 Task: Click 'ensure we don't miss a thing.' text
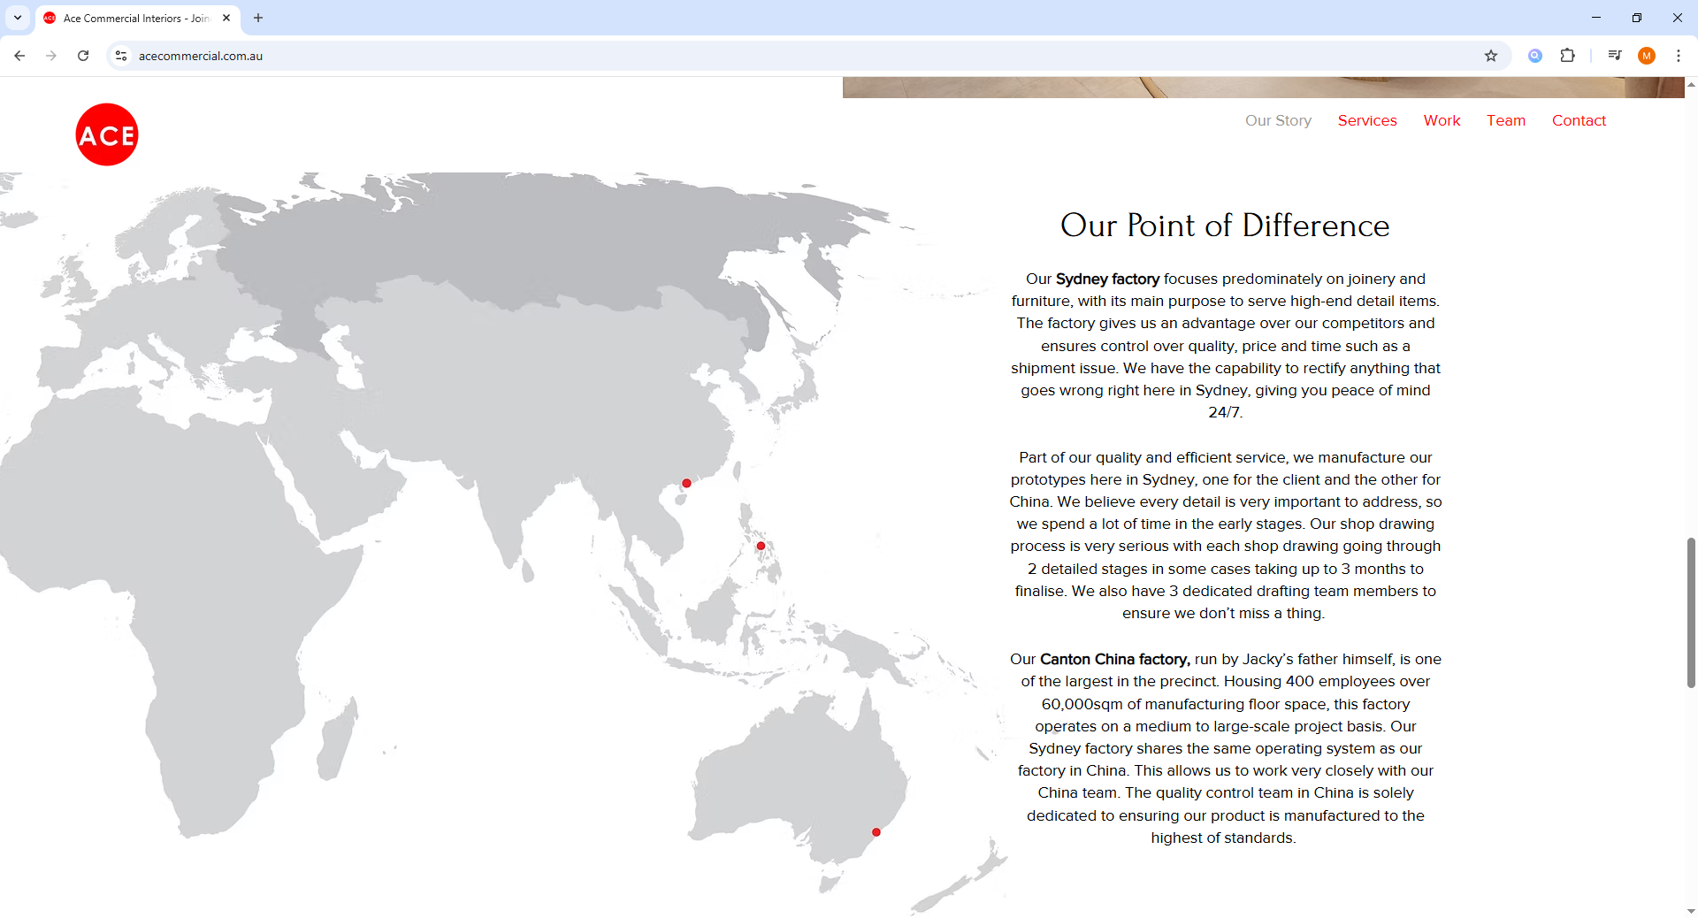pos(1223,613)
